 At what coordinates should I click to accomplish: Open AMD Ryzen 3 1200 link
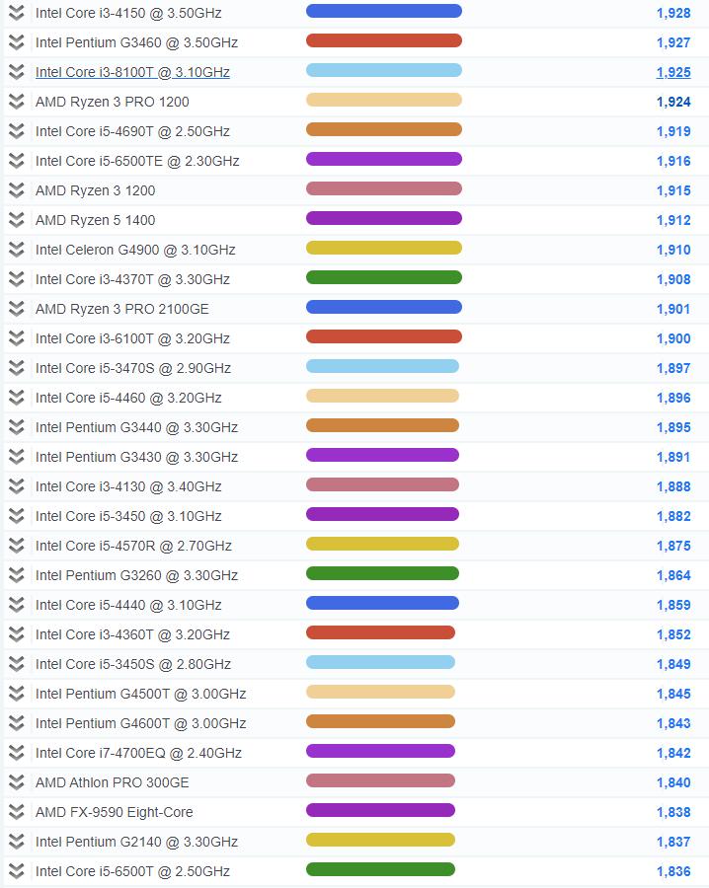click(95, 190)
